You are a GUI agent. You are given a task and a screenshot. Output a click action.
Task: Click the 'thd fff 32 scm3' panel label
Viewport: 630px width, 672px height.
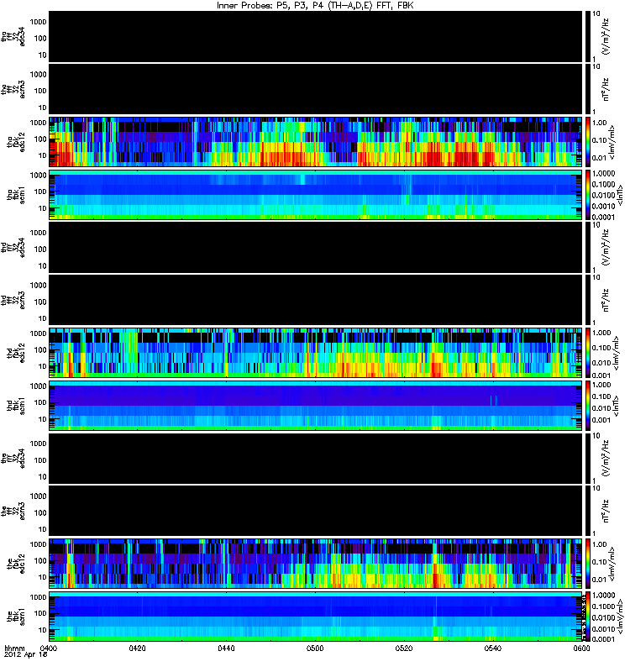(x=13, y=300)
